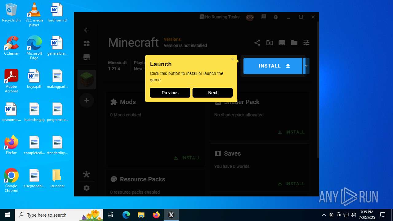Click the volume icon in system tray
Viewport: 393px width, 221px height.
[x=353, y=215]
